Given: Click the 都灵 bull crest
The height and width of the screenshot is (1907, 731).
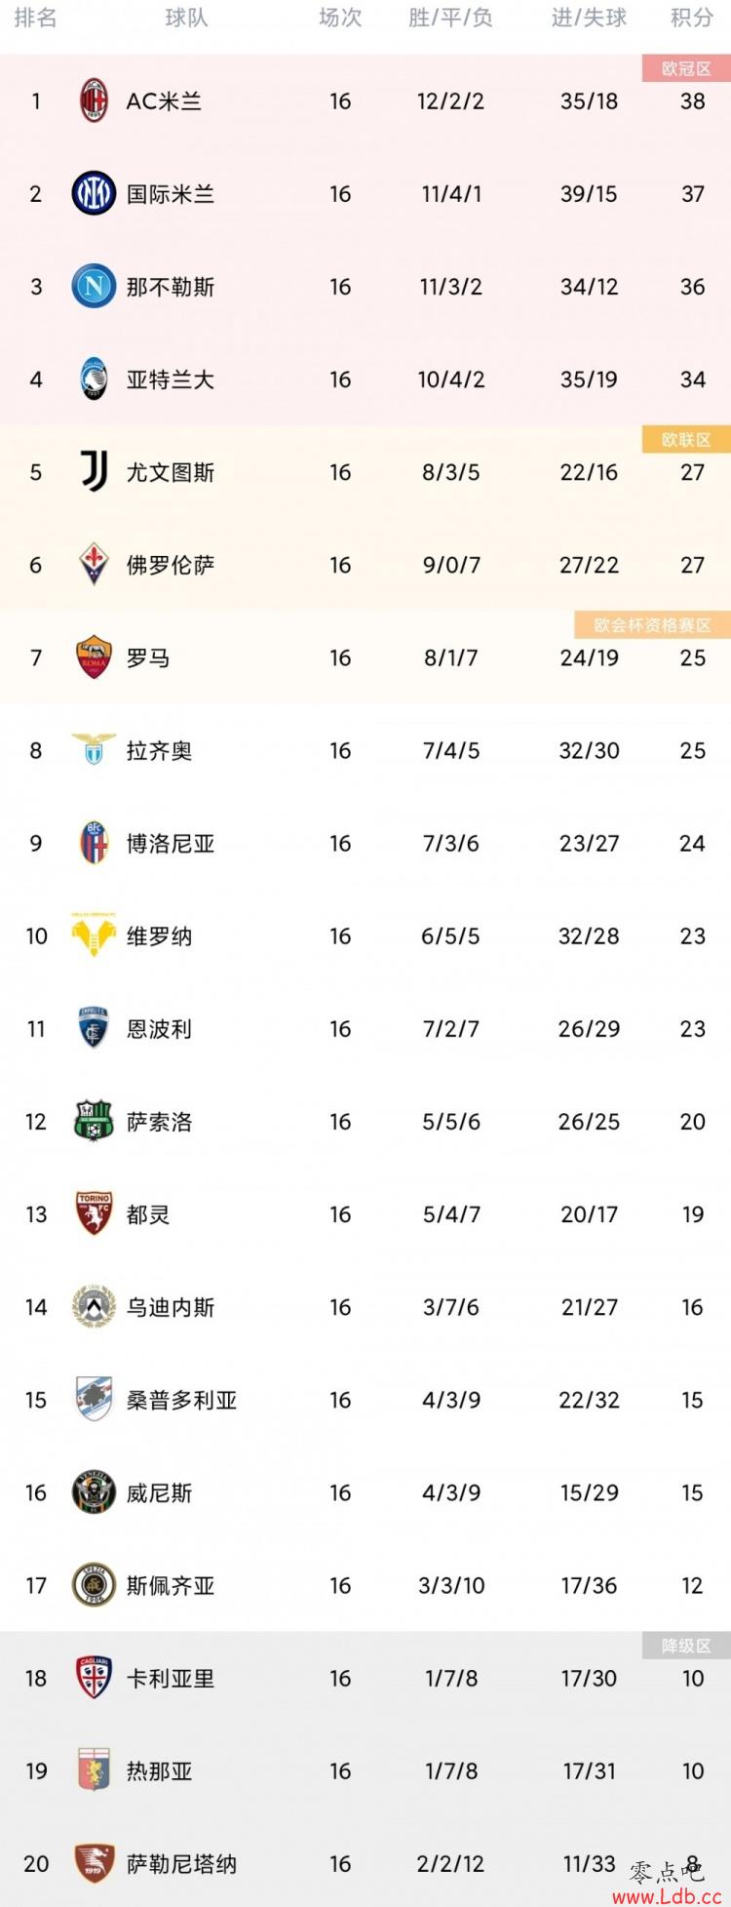Looking at the screenshot, I should point(94,1212).
